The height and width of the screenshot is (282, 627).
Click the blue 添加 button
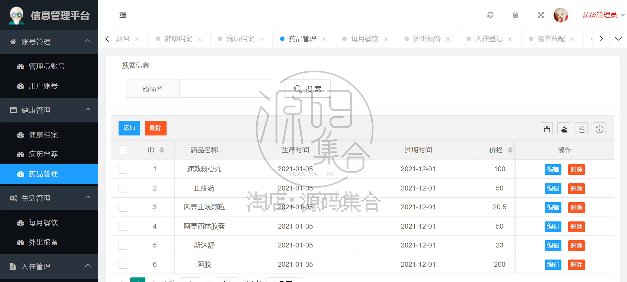(x=129, y=128)
